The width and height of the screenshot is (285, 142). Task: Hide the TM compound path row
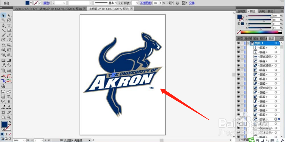point(239,57)
